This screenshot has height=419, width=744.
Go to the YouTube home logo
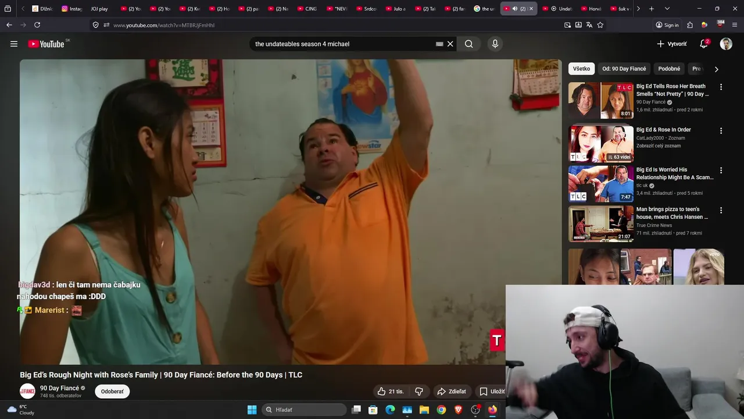click(46, 44)
